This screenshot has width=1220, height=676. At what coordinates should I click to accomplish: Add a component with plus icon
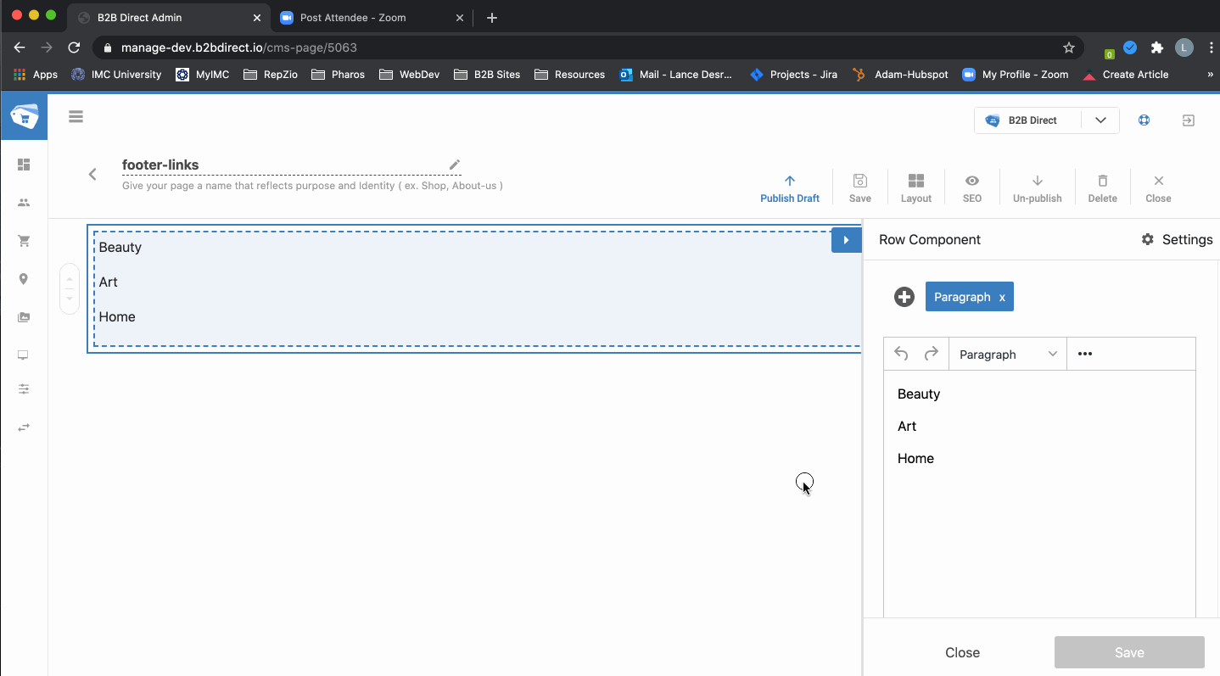[904, 297]
